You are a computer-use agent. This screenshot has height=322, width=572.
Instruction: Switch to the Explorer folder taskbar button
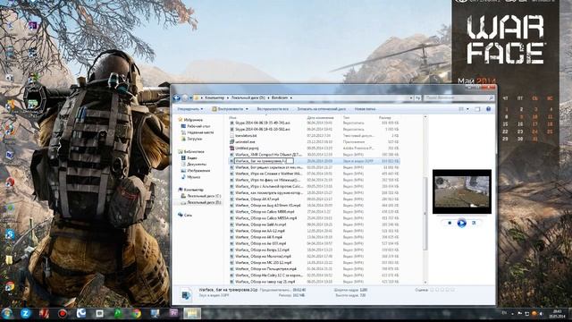point(192,313)
